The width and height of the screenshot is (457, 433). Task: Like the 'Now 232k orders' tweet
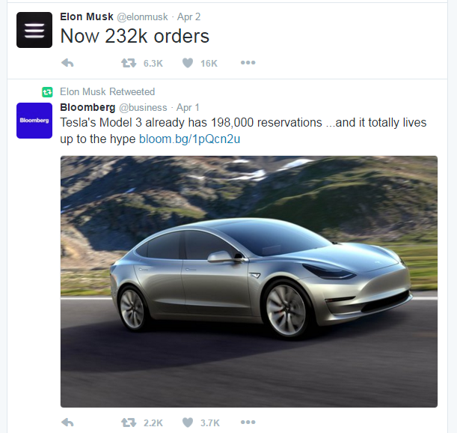click(188, 63)
